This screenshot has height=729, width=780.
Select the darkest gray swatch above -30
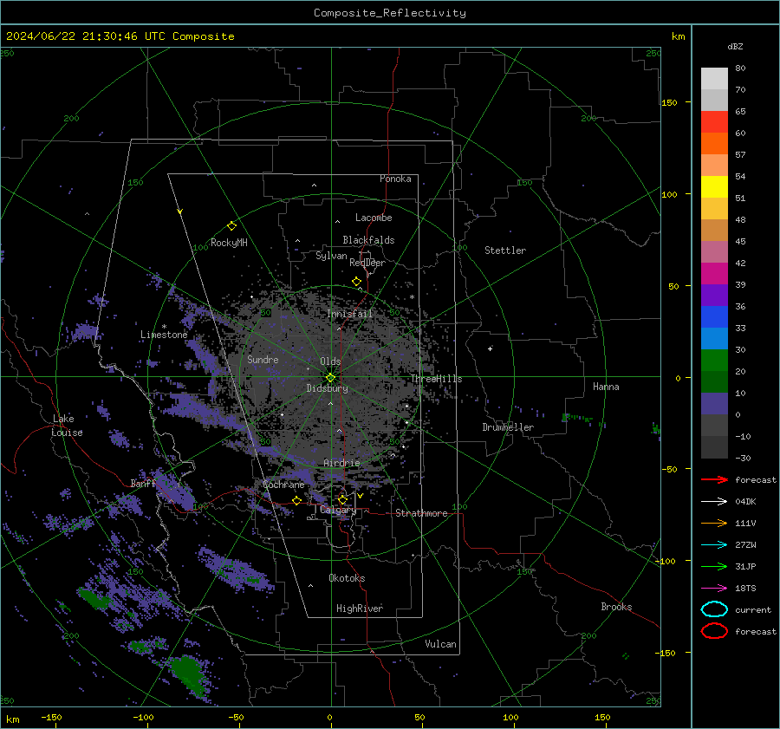tap(714, 447)
